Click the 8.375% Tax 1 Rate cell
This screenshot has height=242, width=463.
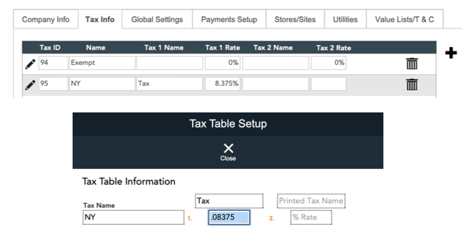click(222, 84)
